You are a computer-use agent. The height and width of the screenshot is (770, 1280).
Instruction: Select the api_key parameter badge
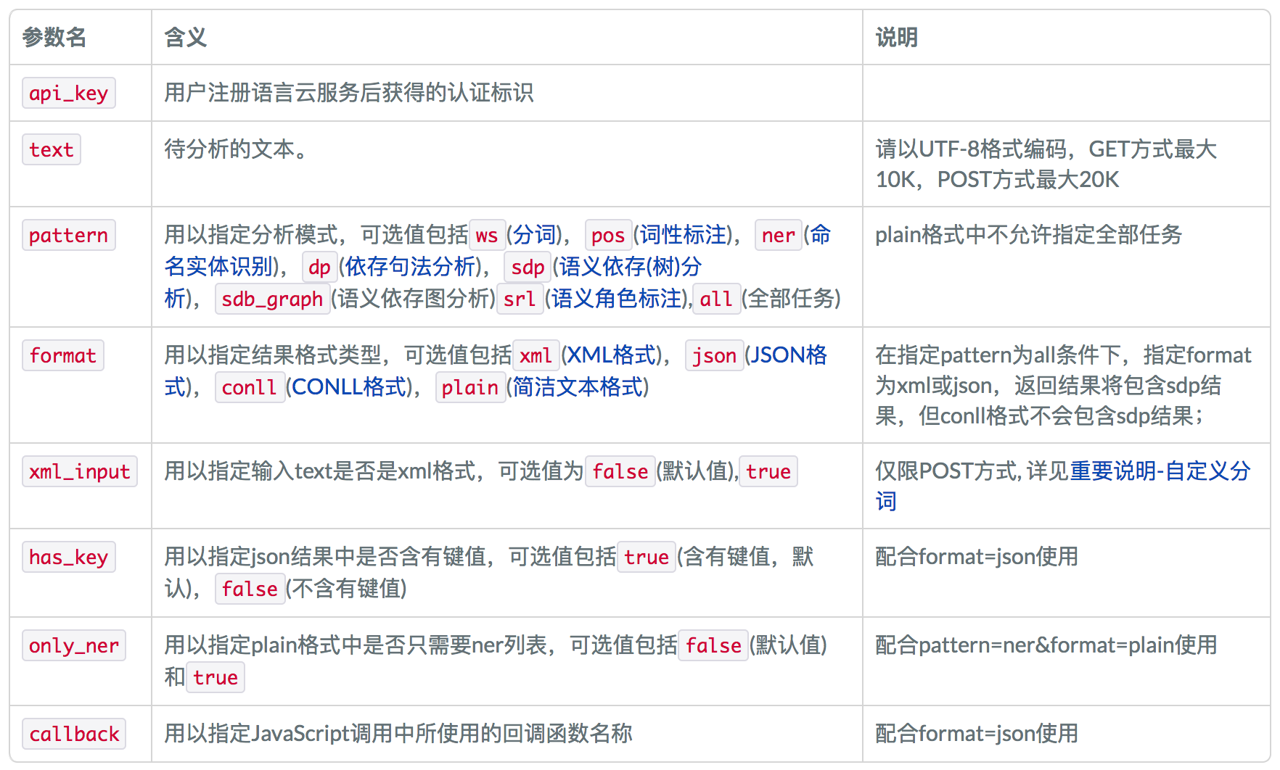point(68,93)
